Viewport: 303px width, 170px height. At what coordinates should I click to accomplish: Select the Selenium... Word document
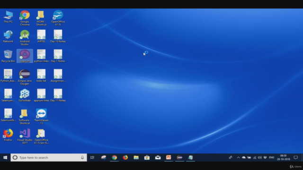[x=8, y=95]
